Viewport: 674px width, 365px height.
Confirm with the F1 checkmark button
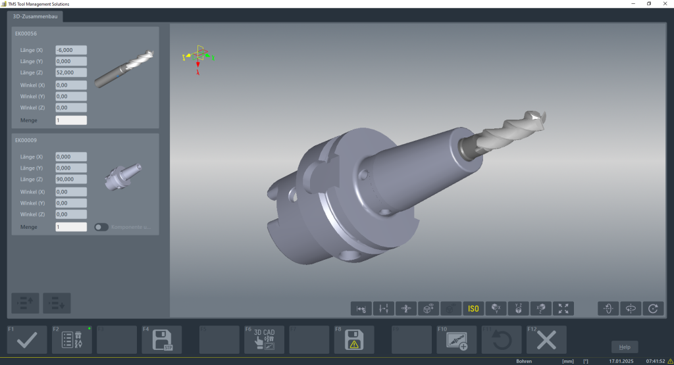(27, 340)
